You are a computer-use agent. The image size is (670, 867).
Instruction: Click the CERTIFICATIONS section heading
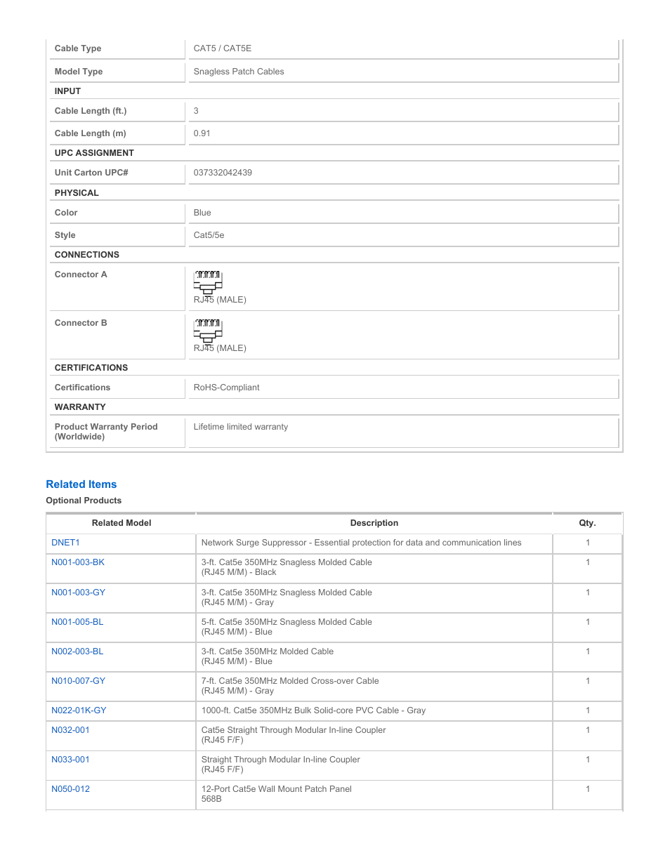(x=91, y=368)
